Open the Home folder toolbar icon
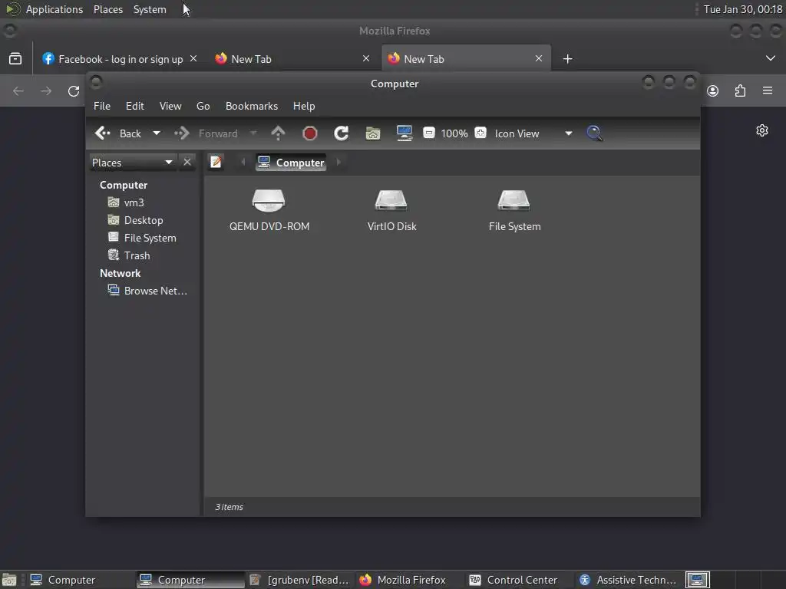This screenshot has height=589, width=786. pyautogui.click(x=373, y=133)
